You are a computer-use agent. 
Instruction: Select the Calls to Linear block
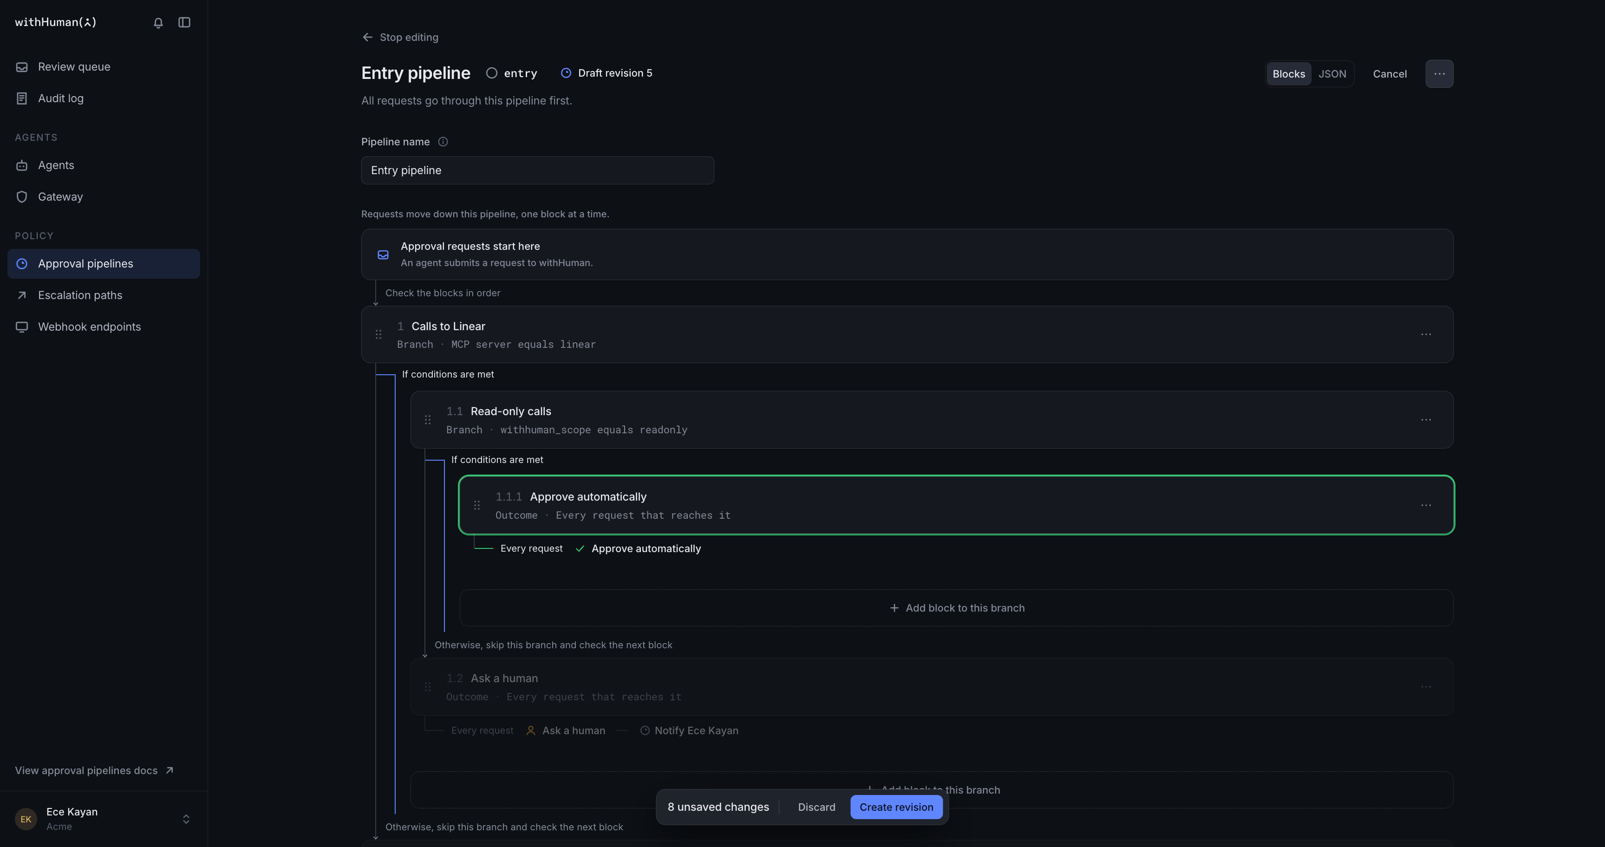click(907, 334)
